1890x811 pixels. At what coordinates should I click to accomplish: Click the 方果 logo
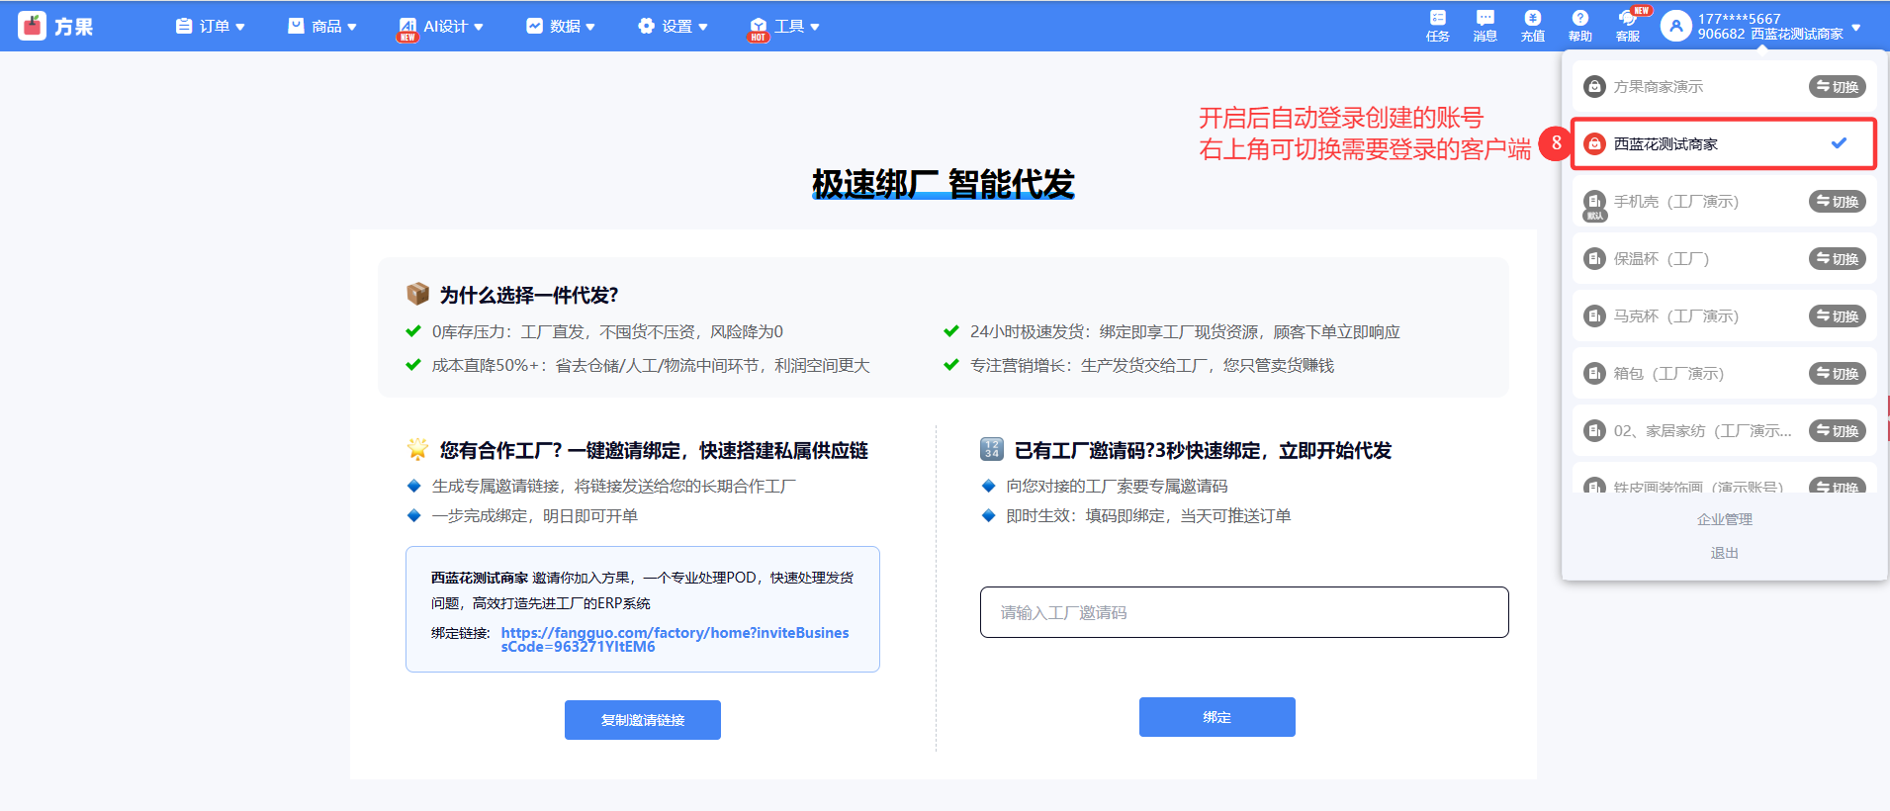click(55, 27)
